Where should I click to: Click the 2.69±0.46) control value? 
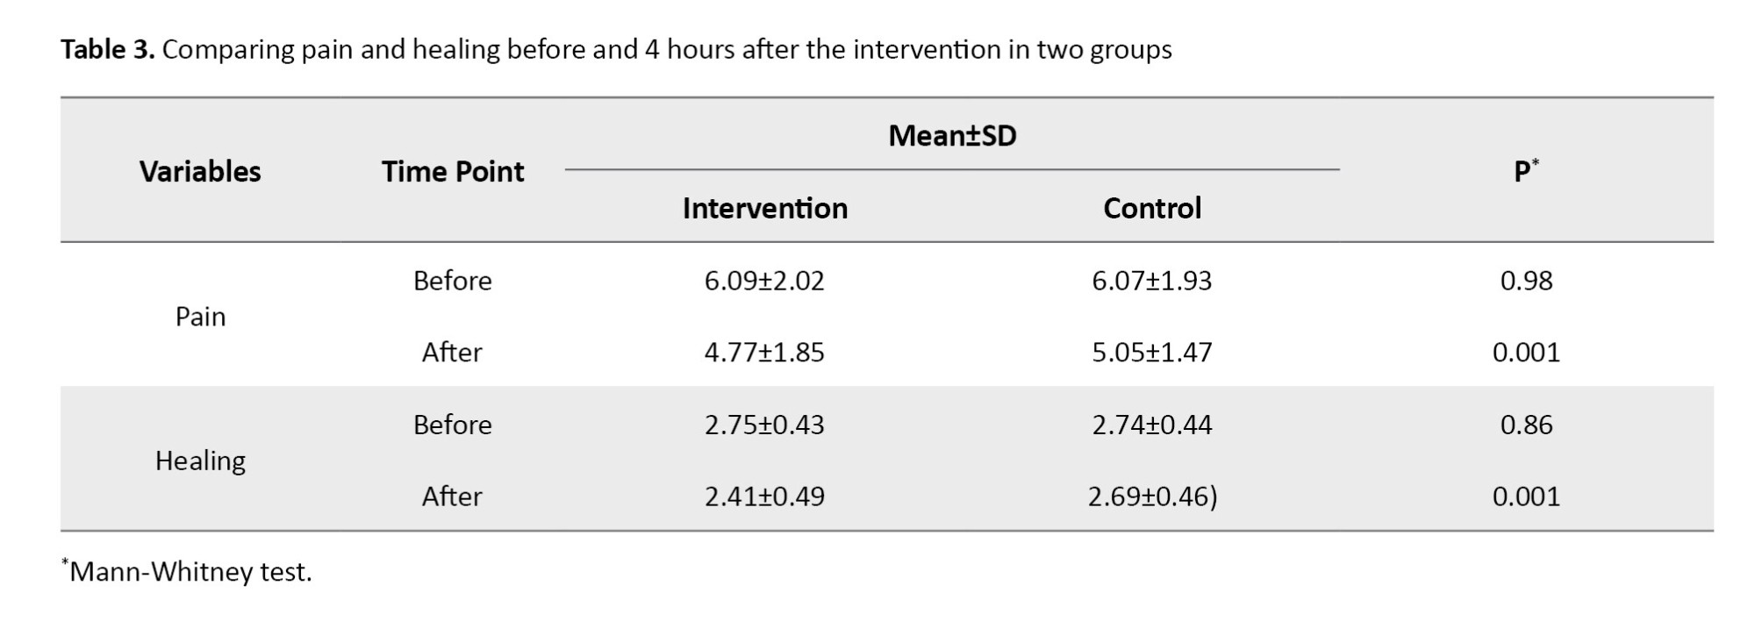coord(1152,497)
